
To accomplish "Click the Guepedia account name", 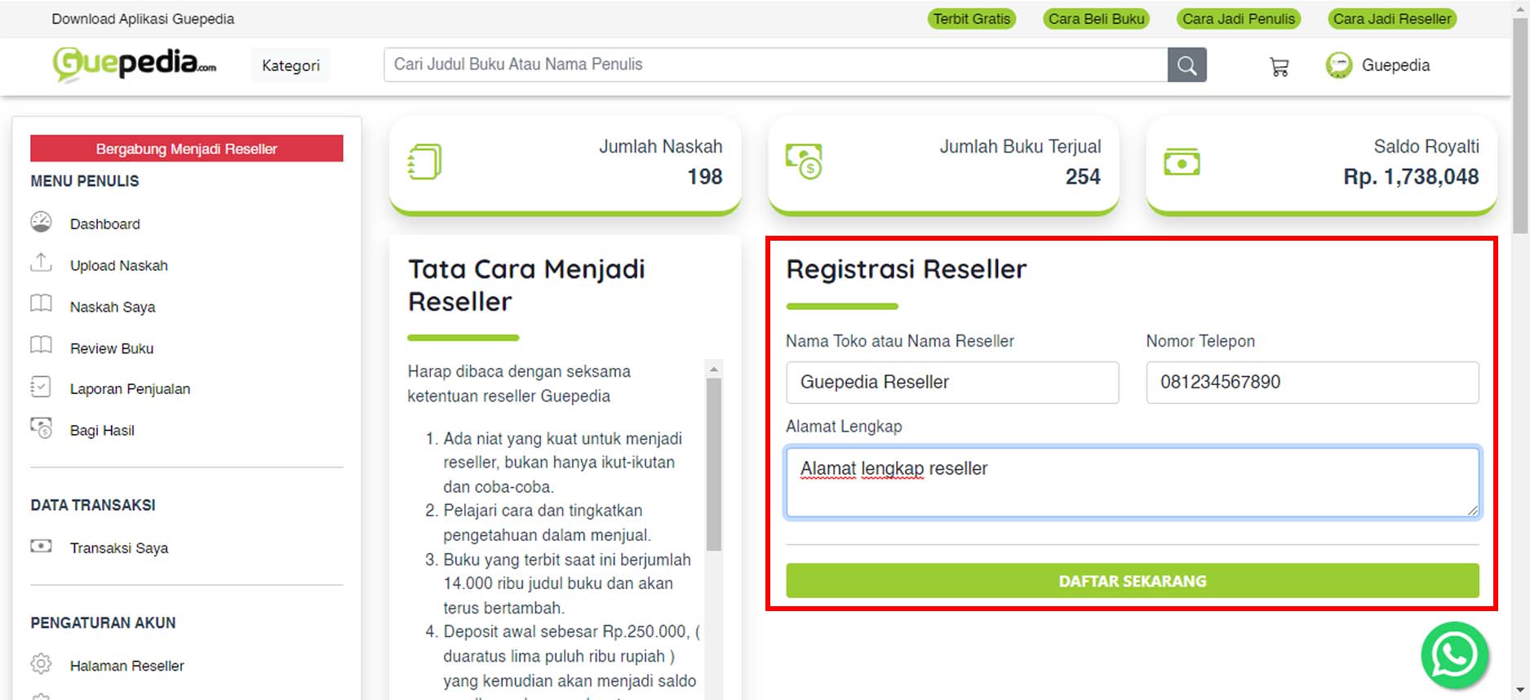I will [1395, 65].
